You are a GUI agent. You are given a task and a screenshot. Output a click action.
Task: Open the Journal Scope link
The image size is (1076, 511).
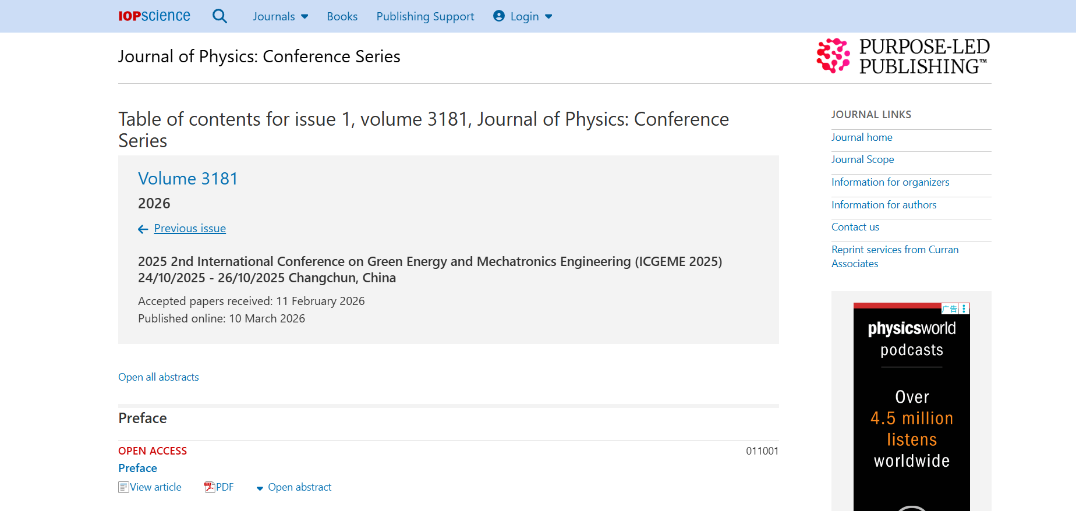[862, 159]
